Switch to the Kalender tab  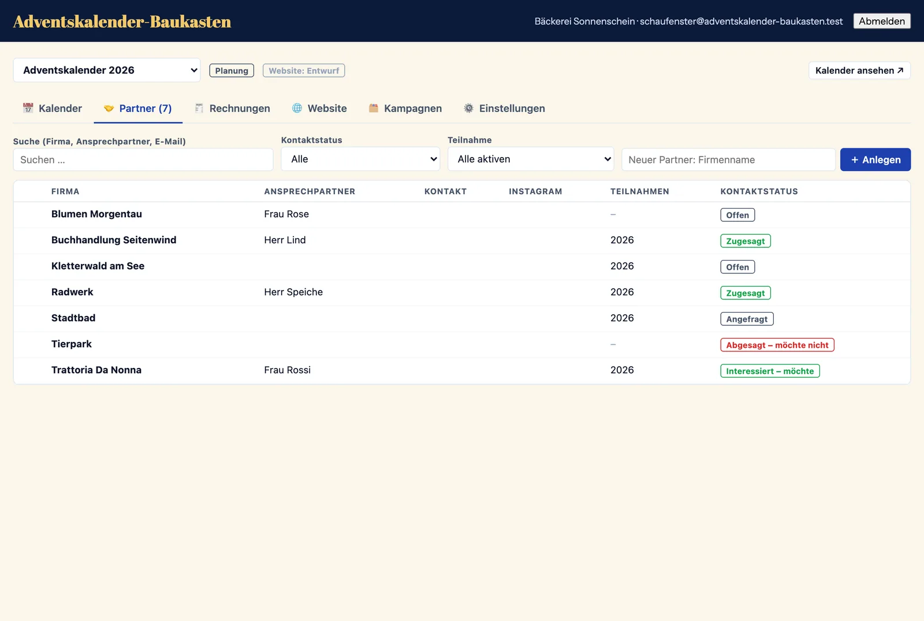point(53,108)
